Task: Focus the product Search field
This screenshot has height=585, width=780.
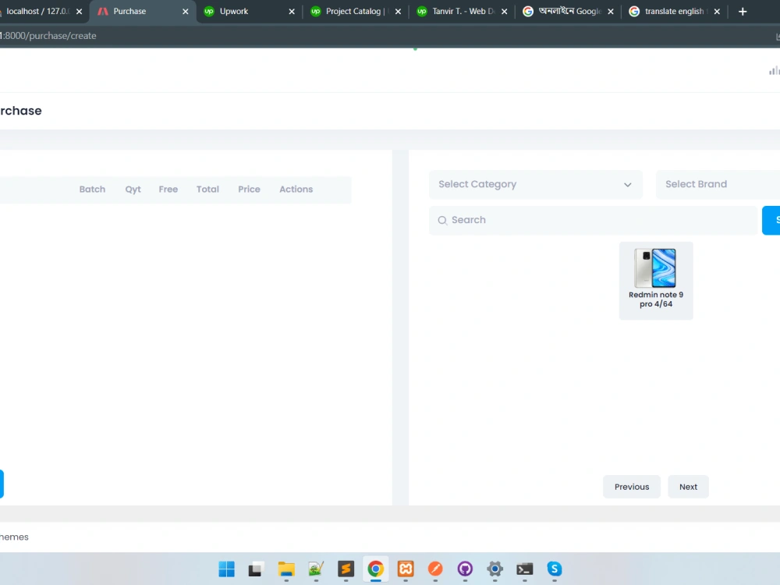Action: pyautogui.click(x=593, y=220)
